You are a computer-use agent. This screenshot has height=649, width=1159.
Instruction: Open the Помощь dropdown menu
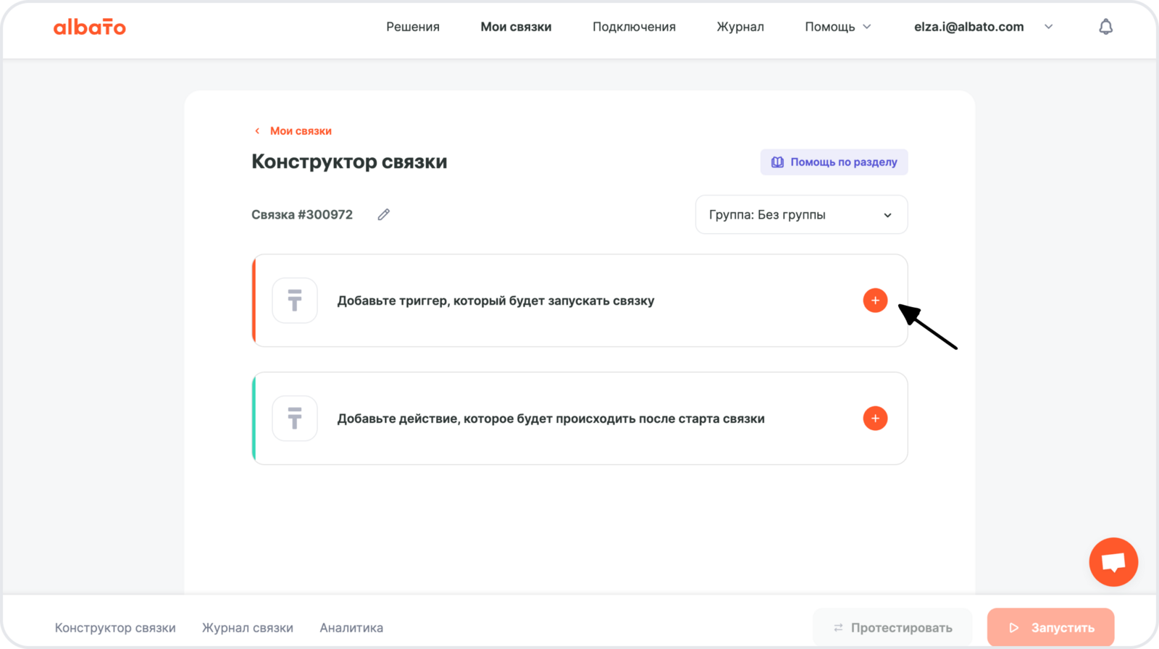click(837, 27)
